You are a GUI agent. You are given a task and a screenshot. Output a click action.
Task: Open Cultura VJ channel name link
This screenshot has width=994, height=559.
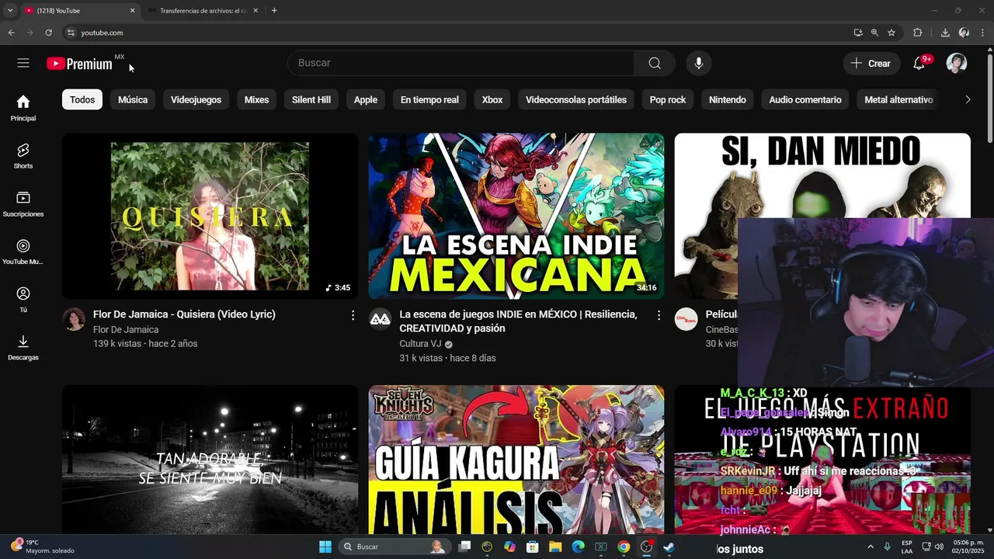tap(420, 344)
